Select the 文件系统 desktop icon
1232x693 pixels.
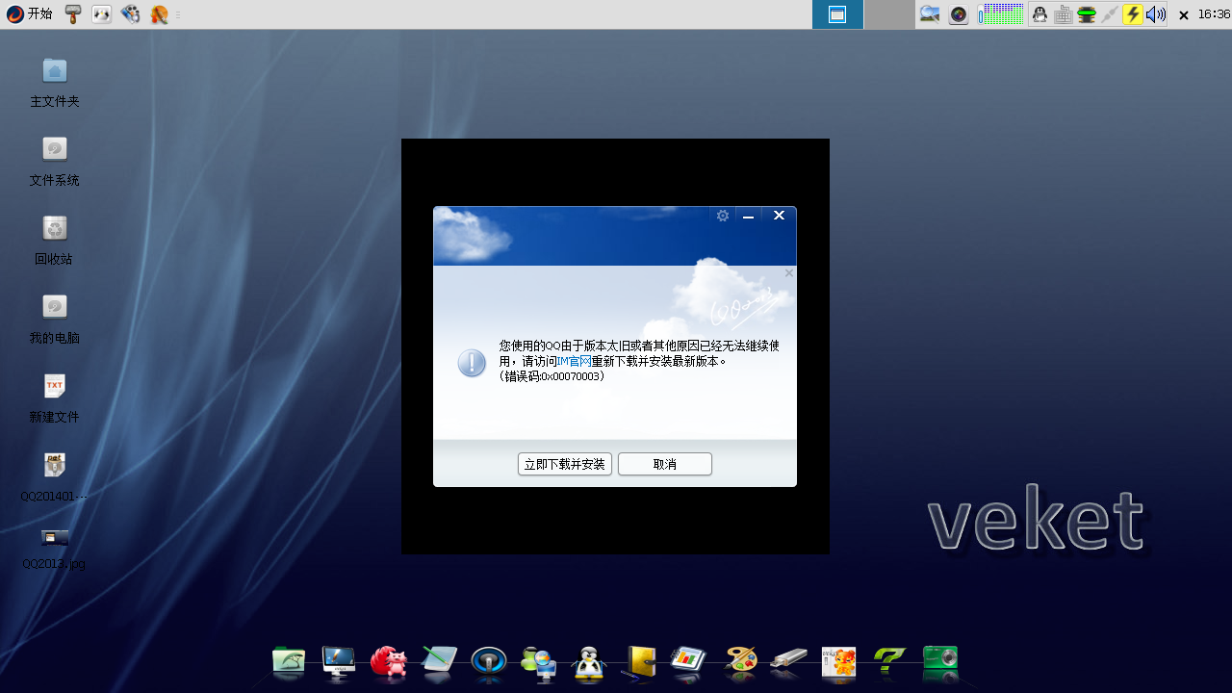point(55,161)
